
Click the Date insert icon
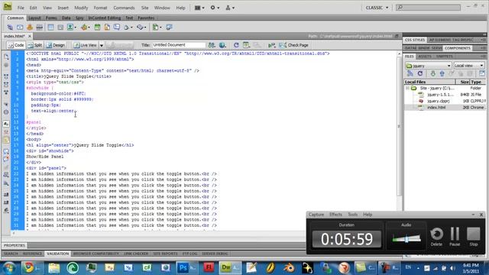tap(97, 27)
